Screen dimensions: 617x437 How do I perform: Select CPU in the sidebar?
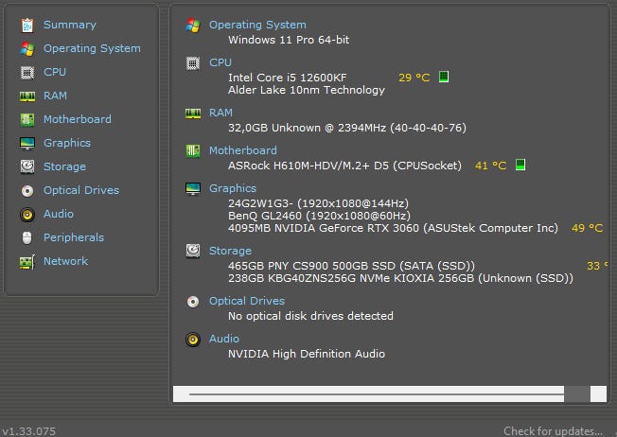click(55, 72)
